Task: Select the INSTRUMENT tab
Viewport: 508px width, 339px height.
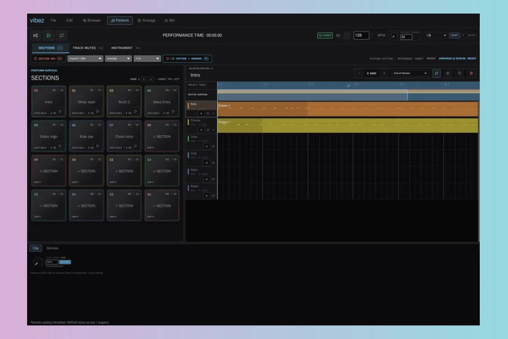Action: click(125, 48)
